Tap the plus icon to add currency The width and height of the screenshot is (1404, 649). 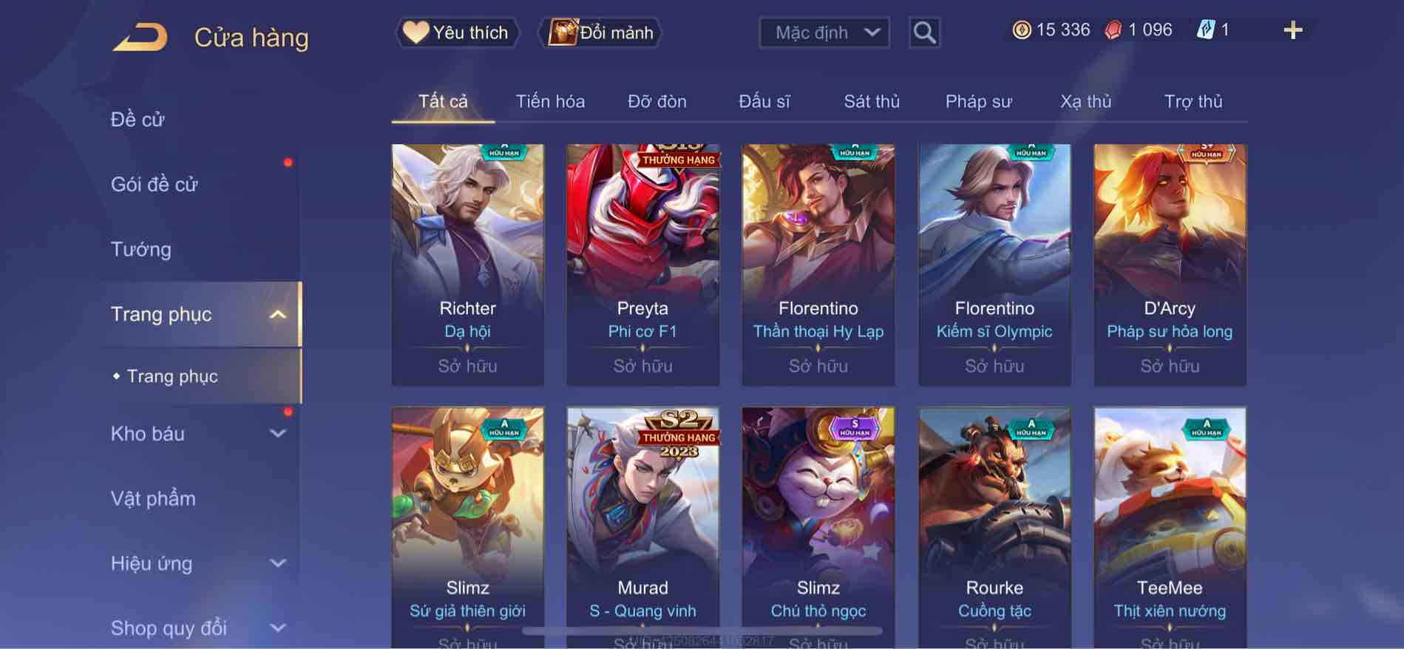1292,30
